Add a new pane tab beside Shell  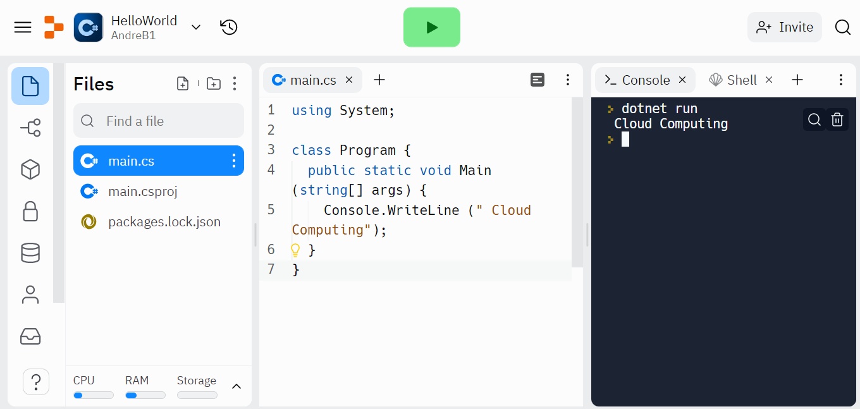pyautogui.click(x=797, y=80)
